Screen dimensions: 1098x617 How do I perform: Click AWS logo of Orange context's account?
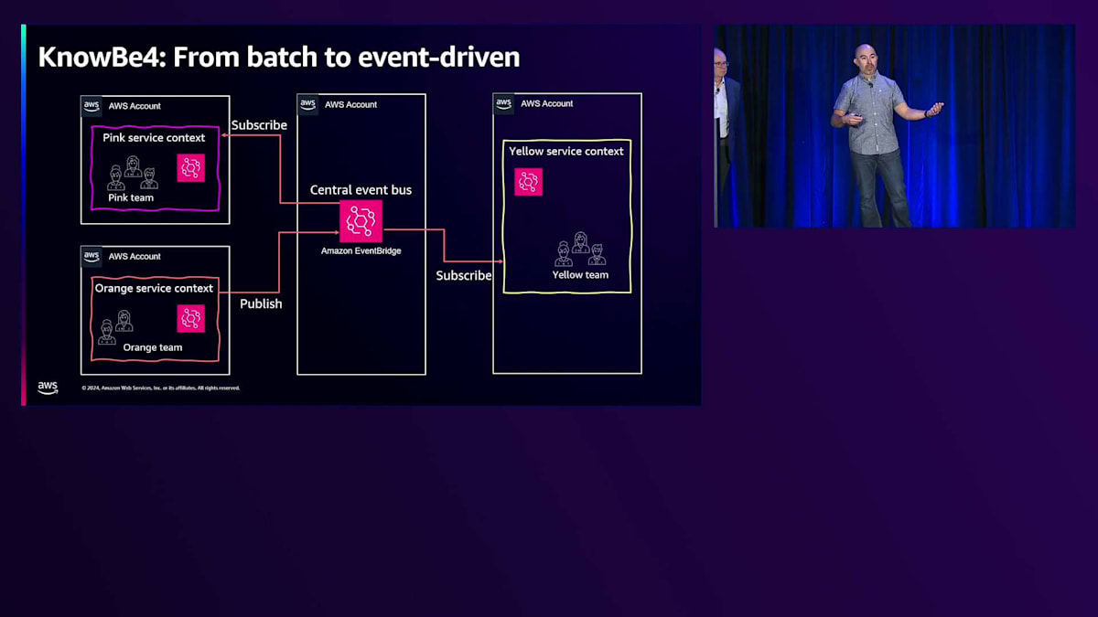[92, 257]
